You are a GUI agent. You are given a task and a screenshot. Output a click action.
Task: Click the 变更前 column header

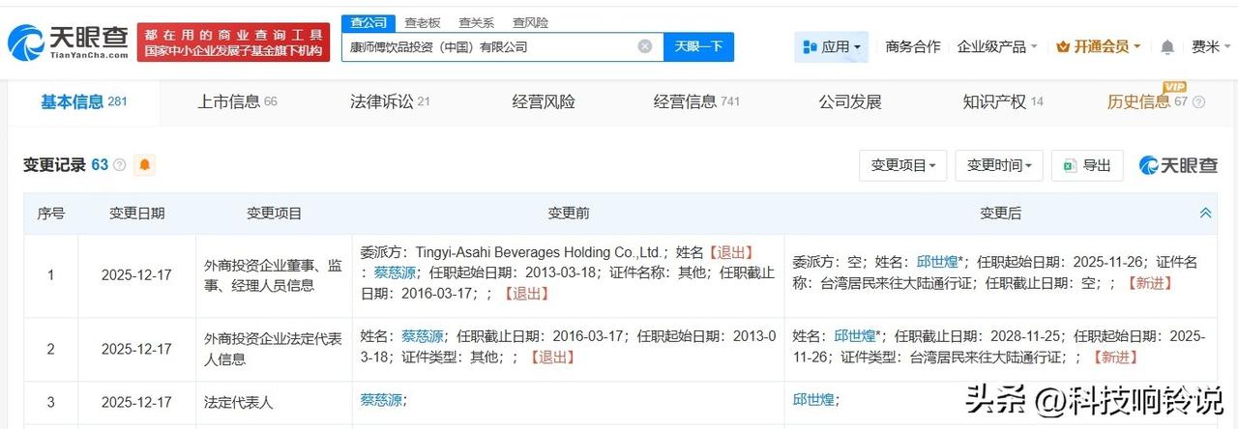tap(568, 213)
